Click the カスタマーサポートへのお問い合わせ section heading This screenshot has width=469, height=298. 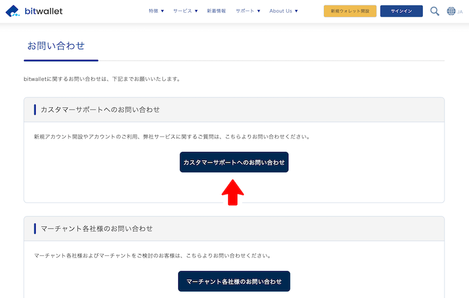100,110
